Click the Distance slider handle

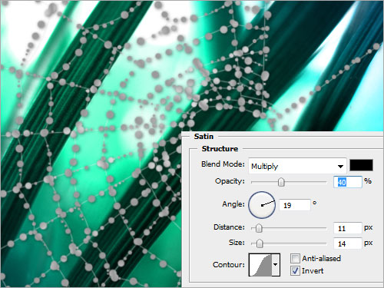point(259,228)
